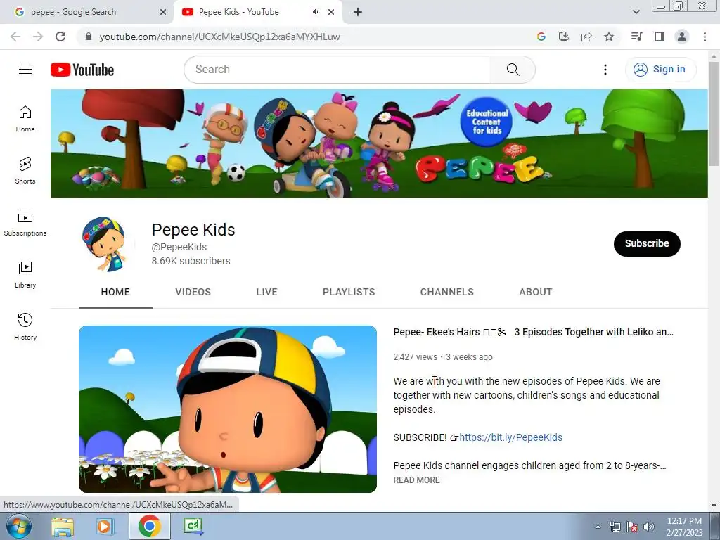The height and width of the screenshot is (540, 720).
Task: Close the Pepee Kids YouTube tab
Action: click(331, 12)
